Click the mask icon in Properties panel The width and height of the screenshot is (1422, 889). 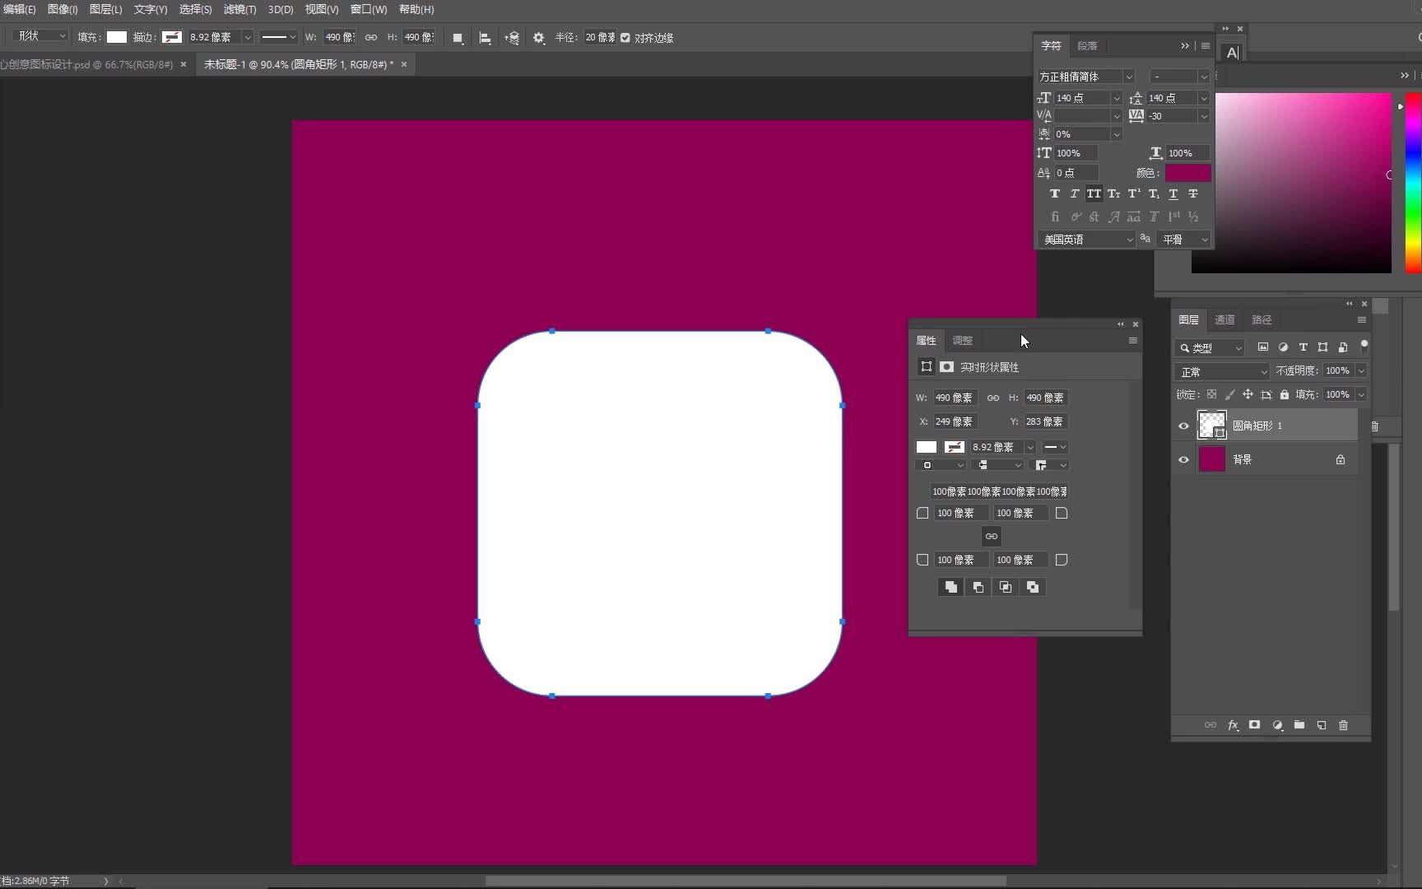pos(947,366)
